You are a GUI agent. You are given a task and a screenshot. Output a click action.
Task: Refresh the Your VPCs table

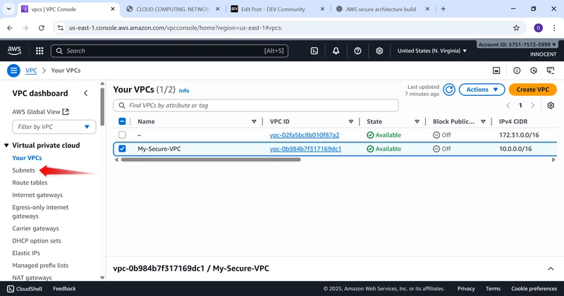pyautogui.click(x=449, y=90)
